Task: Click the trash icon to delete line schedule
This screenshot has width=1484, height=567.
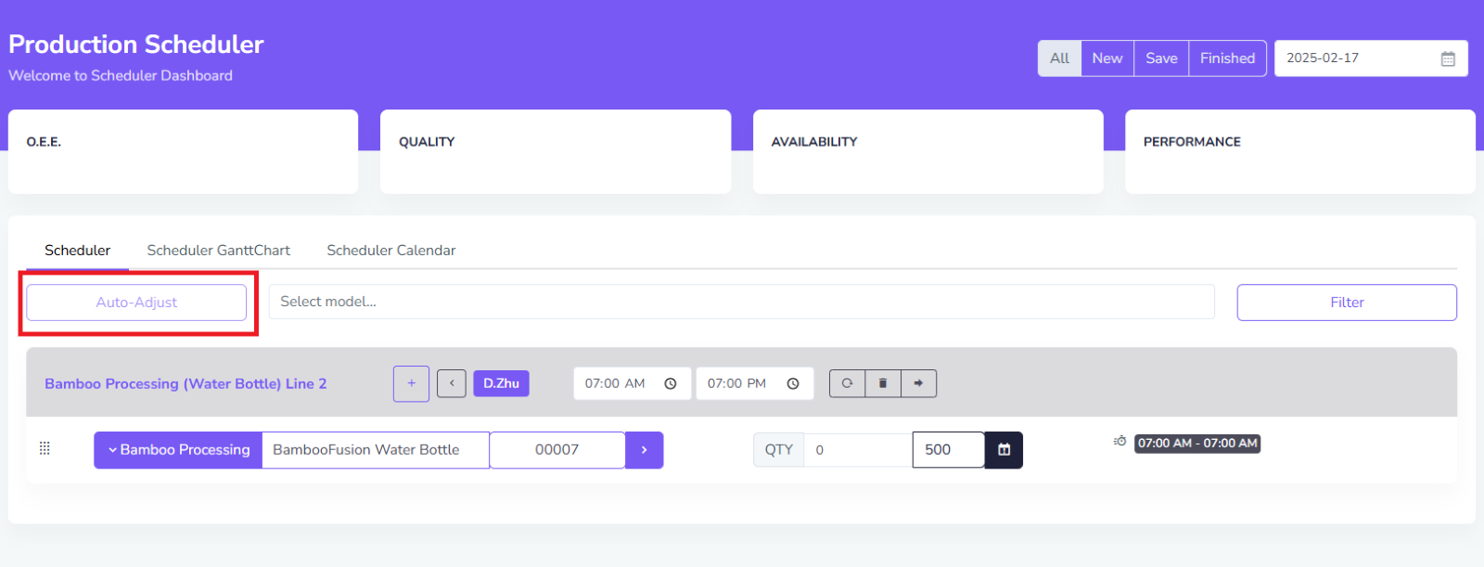Action: tap(883, 383)
